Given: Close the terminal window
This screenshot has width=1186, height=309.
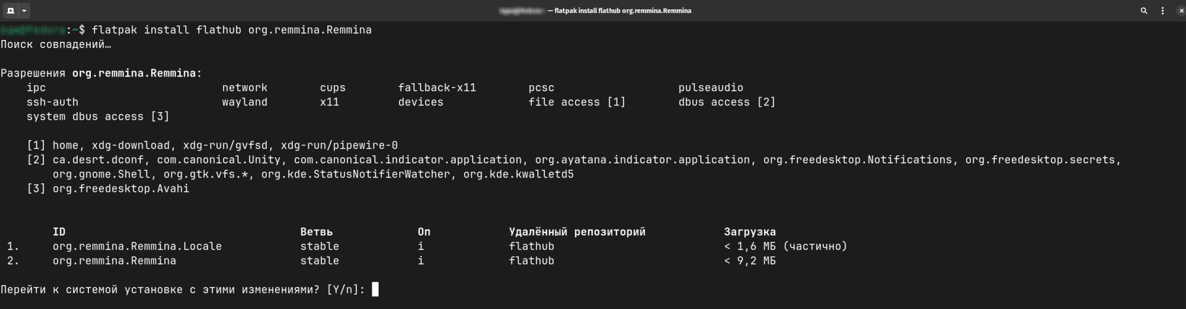Looking at the screenshot, I should (x=1181, y=10).
